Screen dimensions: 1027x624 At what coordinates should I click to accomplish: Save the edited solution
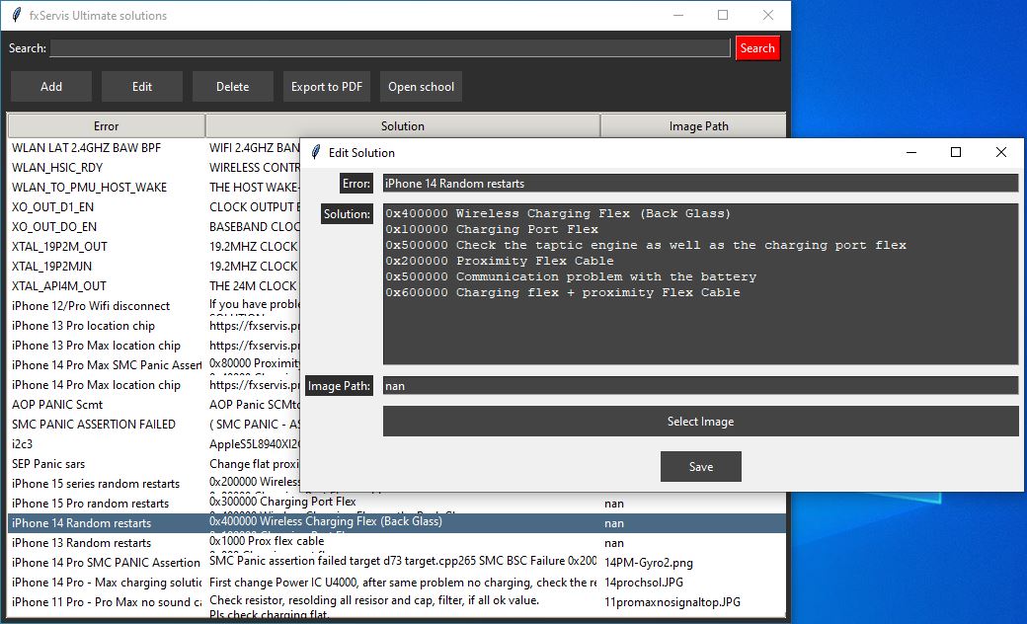click(701, 466)
